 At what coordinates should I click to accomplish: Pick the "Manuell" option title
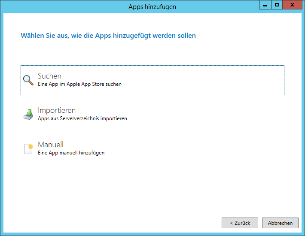[51, 145]
